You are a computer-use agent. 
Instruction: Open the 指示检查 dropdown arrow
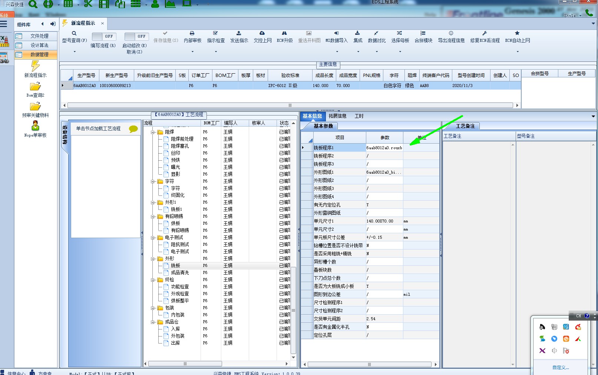click(215, 52)
